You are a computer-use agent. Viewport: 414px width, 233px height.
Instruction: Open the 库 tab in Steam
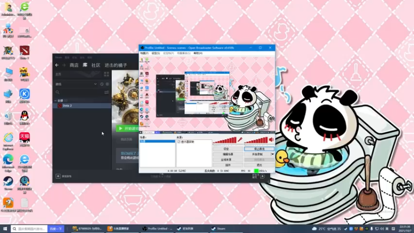(85, 65)
